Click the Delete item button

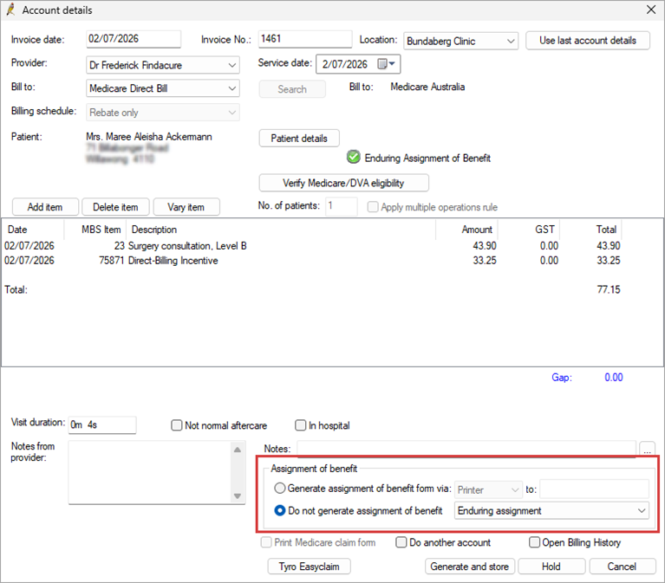tap(115, 207)
